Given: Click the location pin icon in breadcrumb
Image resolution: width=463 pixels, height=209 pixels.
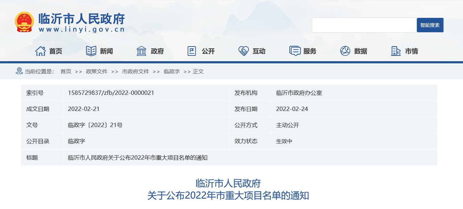Looking at the screenshot, I should point(19,71).
